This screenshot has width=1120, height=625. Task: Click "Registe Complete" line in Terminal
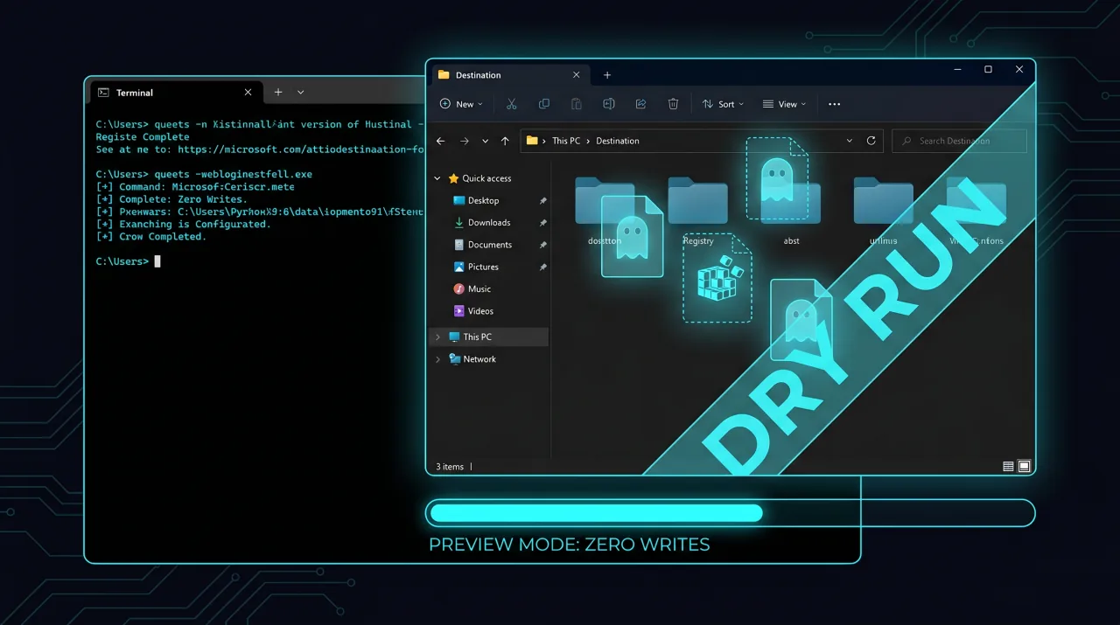tap(143, 137)
